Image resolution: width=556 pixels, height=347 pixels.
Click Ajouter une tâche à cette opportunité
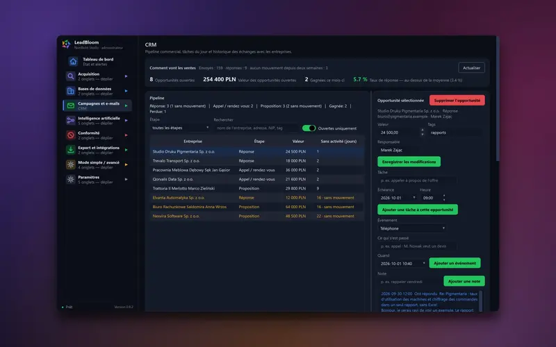[x=418, y=210]
